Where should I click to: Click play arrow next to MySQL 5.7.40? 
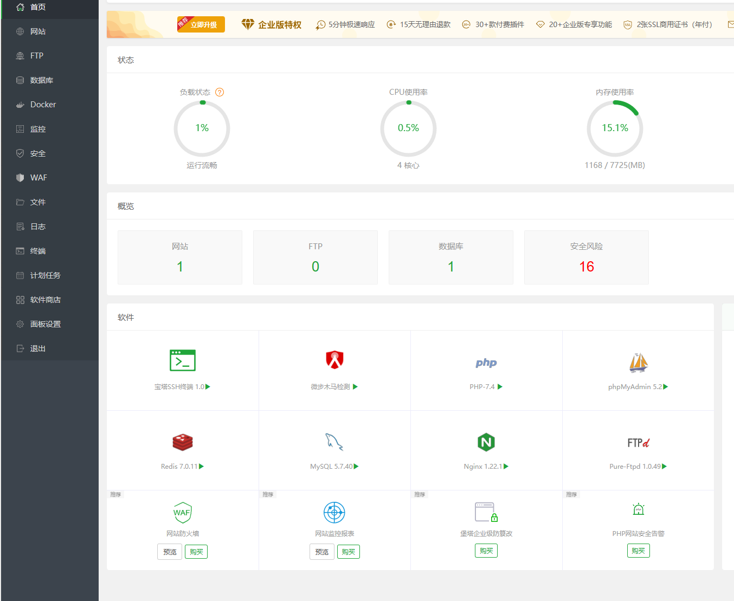tap(356, 466)
